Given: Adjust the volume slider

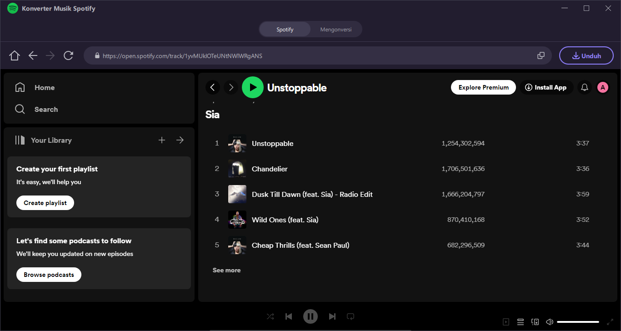Looking at the screenshot, I should [578, 322].
